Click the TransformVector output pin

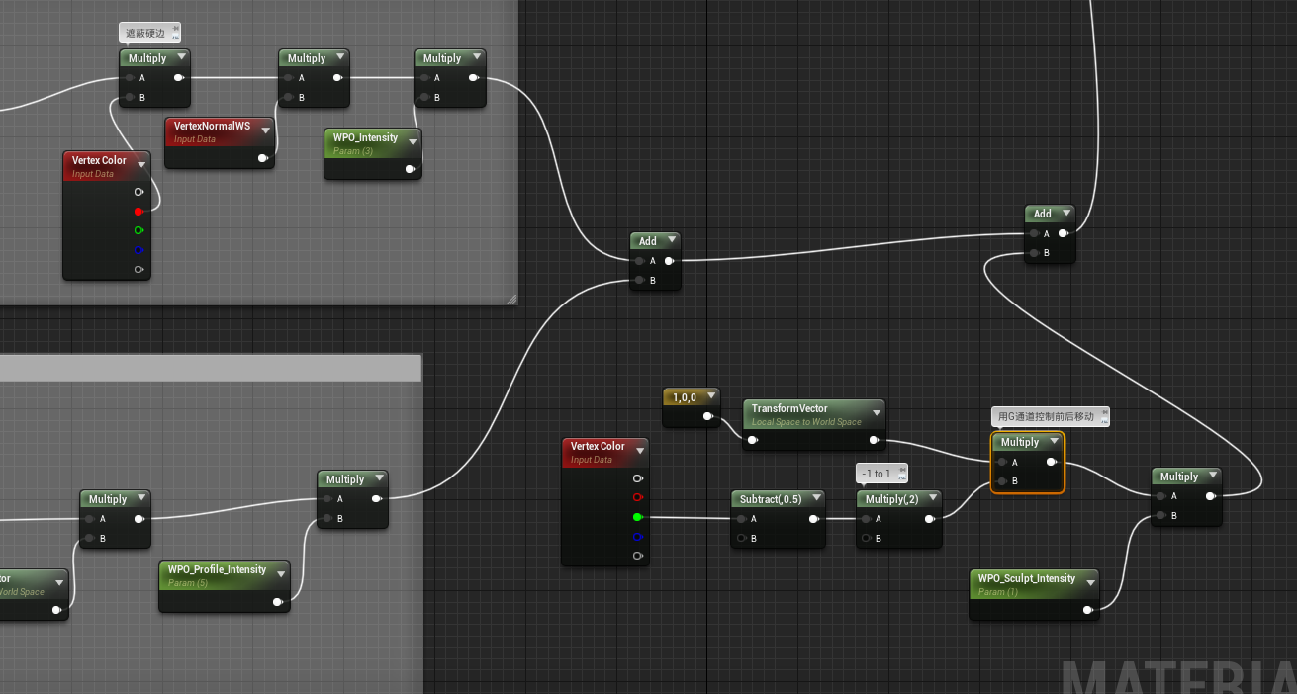(x=874, y=440)
